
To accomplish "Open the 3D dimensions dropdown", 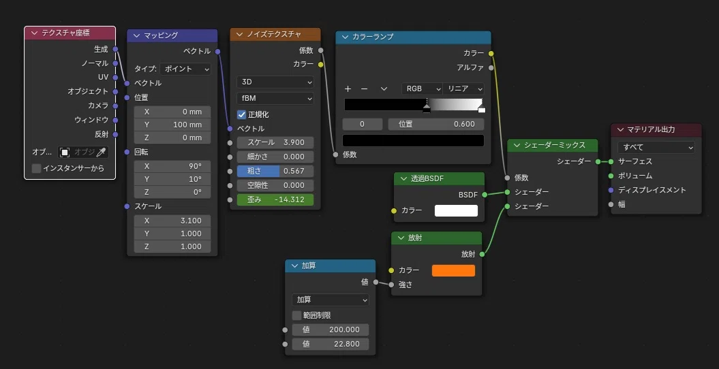I will tap(275, 82).
